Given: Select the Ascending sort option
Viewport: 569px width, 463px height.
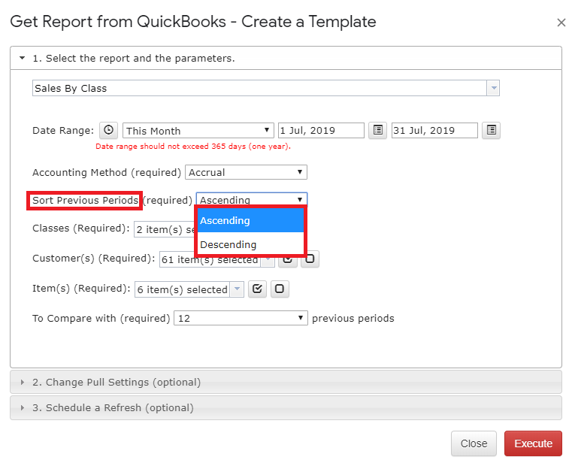Looking at the screenshot, I should [x=250, y=220].
